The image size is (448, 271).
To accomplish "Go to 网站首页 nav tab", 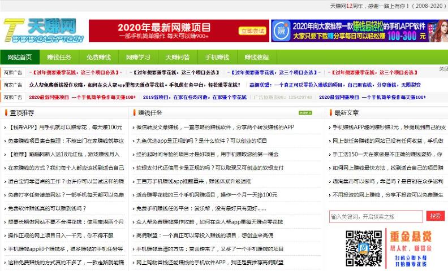I will click(20, 57).
